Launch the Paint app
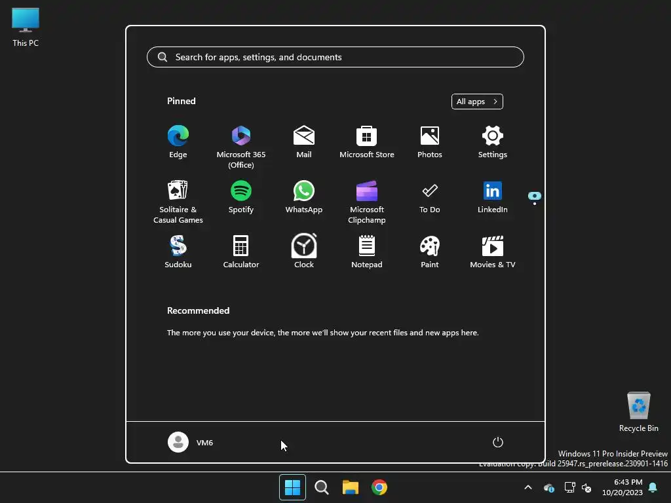The width and height of the screenshot is (671, 503). pyautogui.click(x=430, y=252)
